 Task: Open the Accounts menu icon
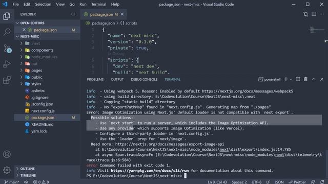click(7, 154)
